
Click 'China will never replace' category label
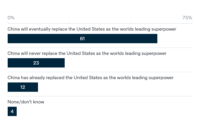tap(87, 53)
